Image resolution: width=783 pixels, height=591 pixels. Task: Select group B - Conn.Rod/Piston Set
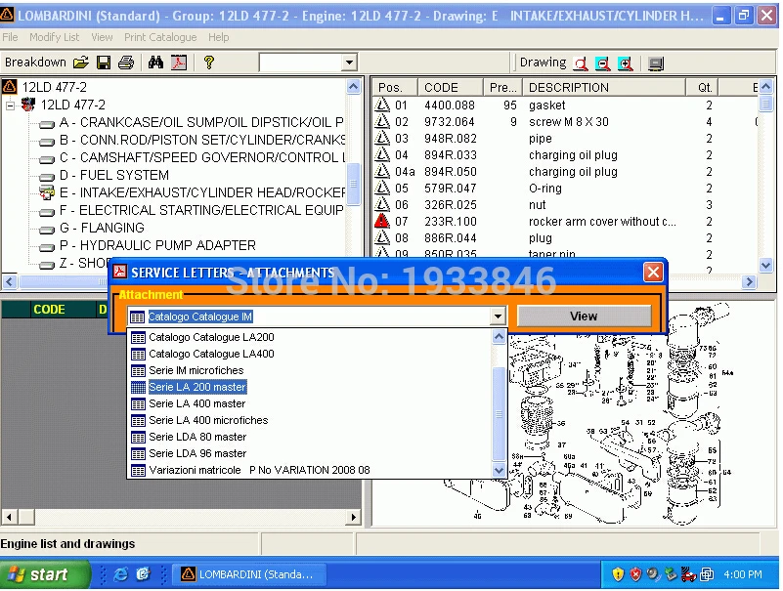click(202, 140)
